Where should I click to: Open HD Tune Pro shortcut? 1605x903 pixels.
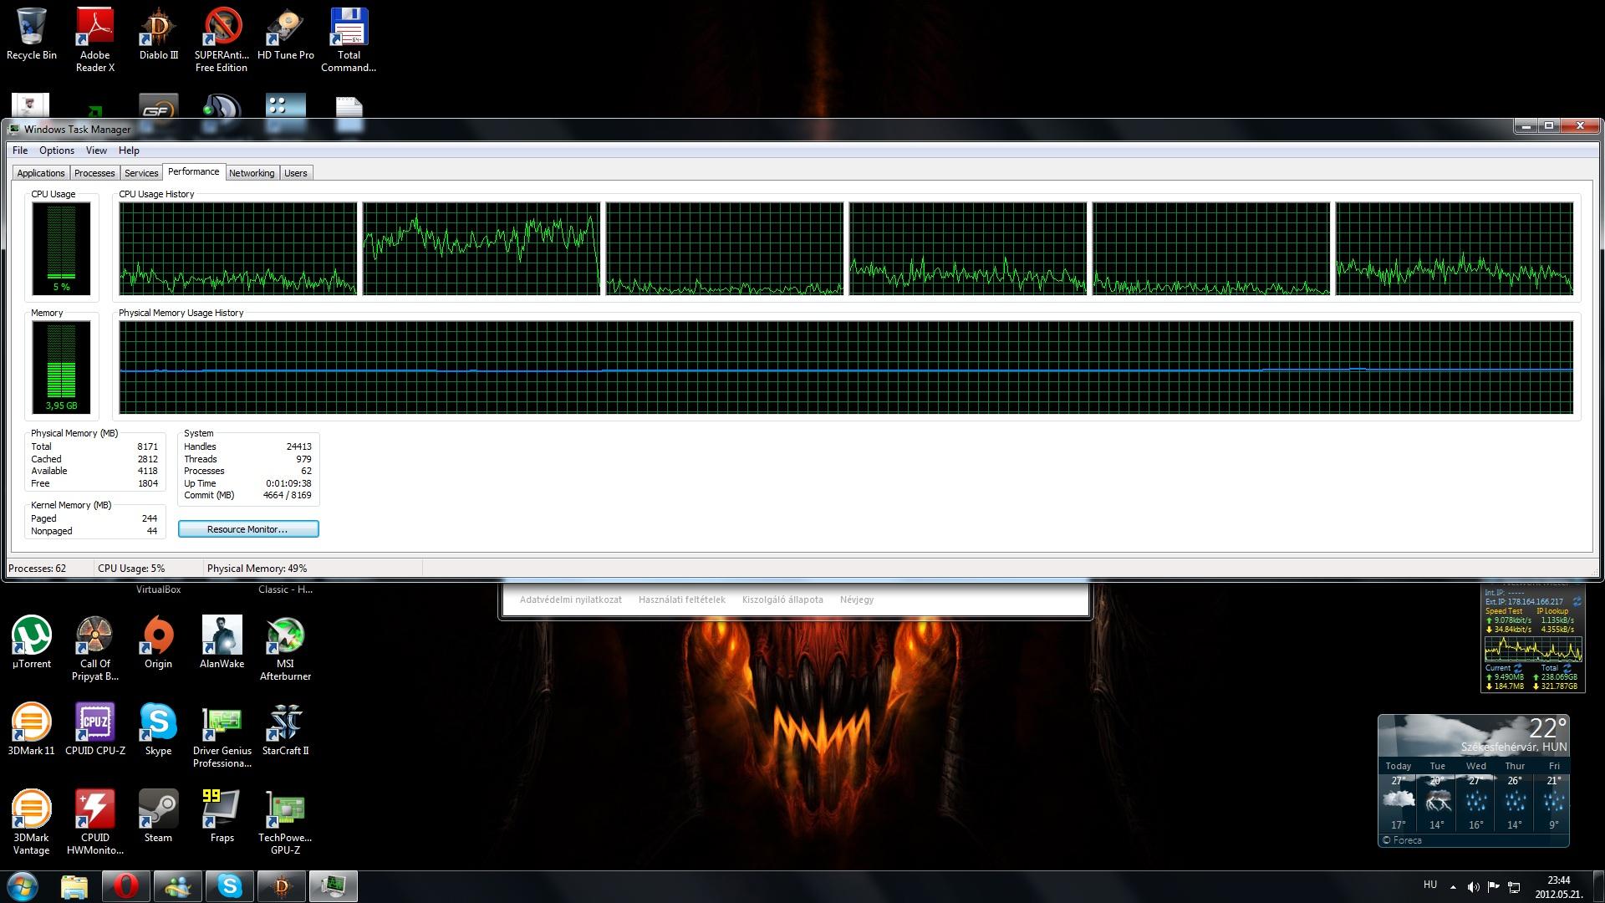click(x=286, y=34)
